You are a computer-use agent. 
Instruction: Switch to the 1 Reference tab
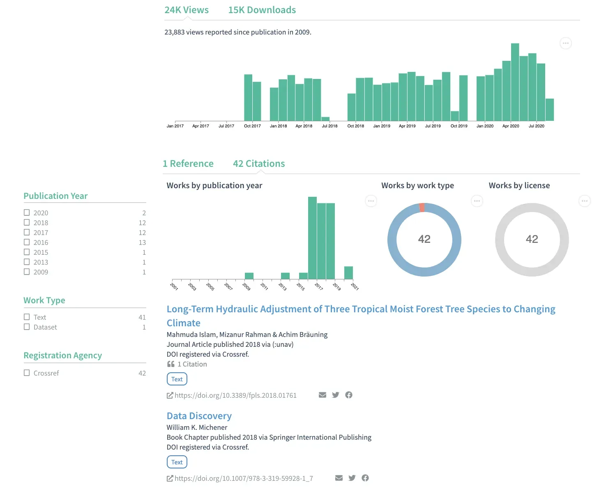(x=188, y=164)
